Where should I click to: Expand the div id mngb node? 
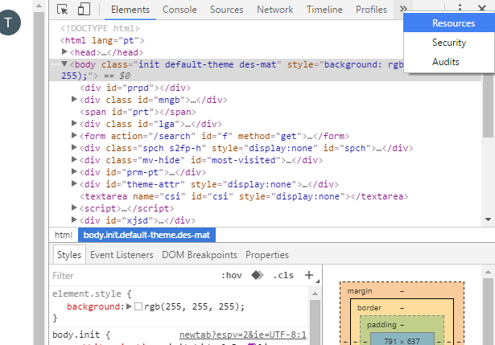tap(74, 100)
